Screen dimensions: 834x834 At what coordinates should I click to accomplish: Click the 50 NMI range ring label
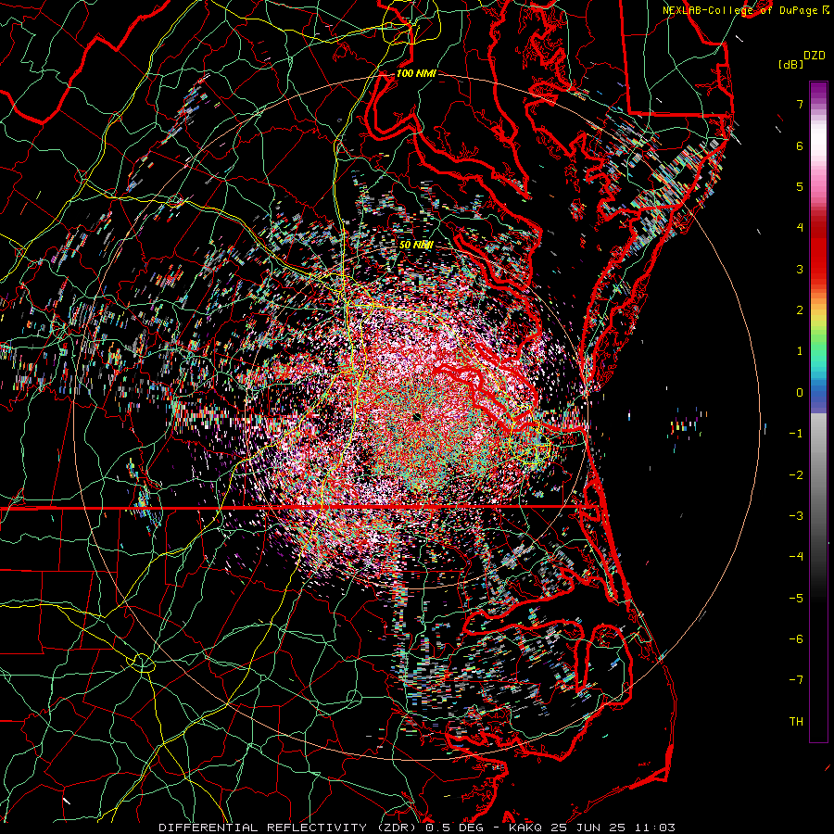click(x=416, y=246)
